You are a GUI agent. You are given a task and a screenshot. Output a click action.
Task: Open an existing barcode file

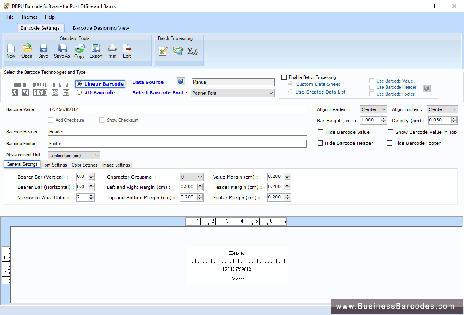[27, 50]
